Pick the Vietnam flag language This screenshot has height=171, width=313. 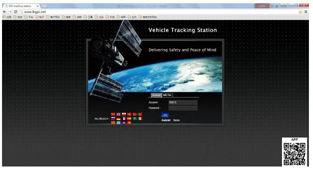(x=129, y=114)
